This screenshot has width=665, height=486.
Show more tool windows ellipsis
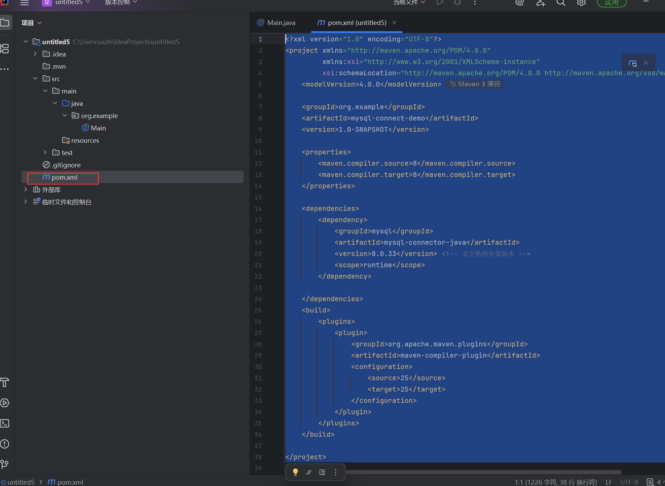(5, 69)
